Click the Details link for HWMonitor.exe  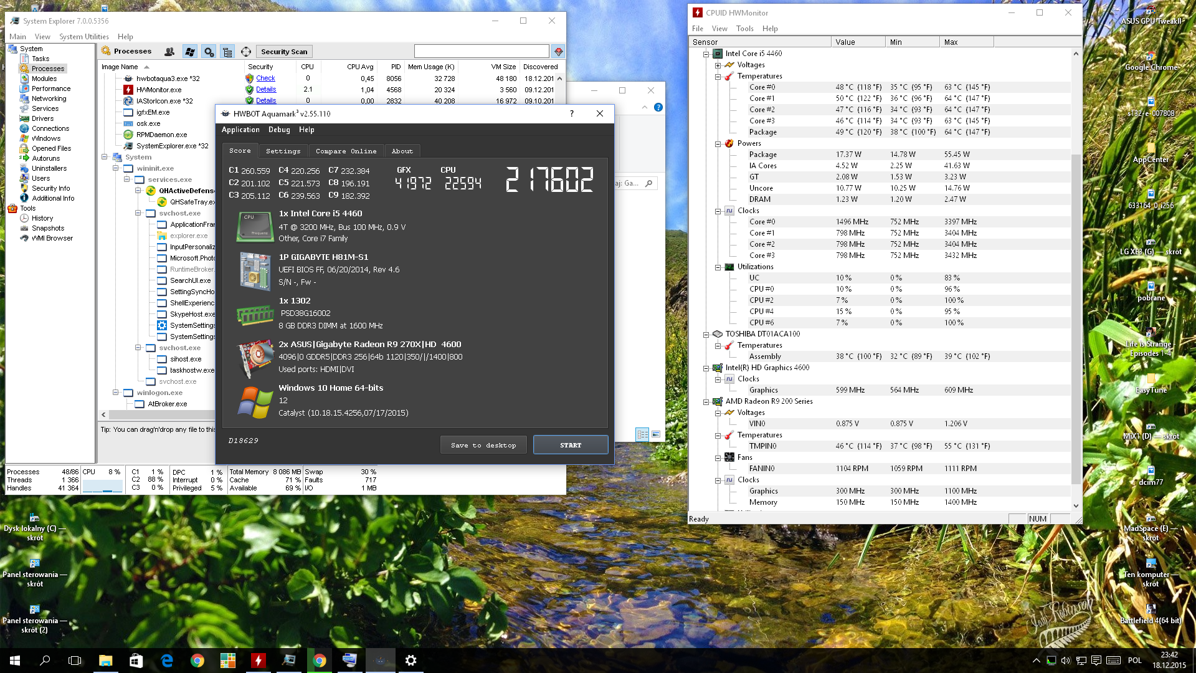point(266,90)
